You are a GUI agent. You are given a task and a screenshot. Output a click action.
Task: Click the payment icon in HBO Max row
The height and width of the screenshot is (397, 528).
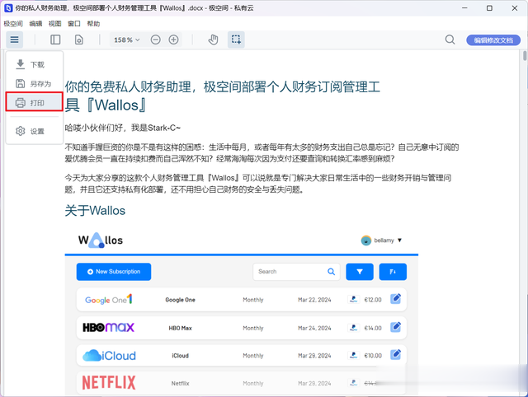tap(354, 328)
